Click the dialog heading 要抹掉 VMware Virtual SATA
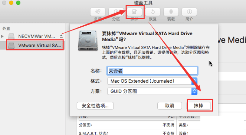Viewport: 246px width, 135px height. (x=147, y=36)
